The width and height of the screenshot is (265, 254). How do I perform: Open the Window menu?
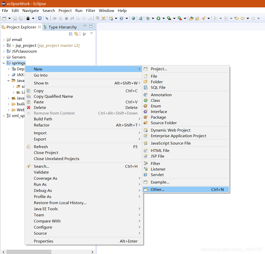[107, 10]
